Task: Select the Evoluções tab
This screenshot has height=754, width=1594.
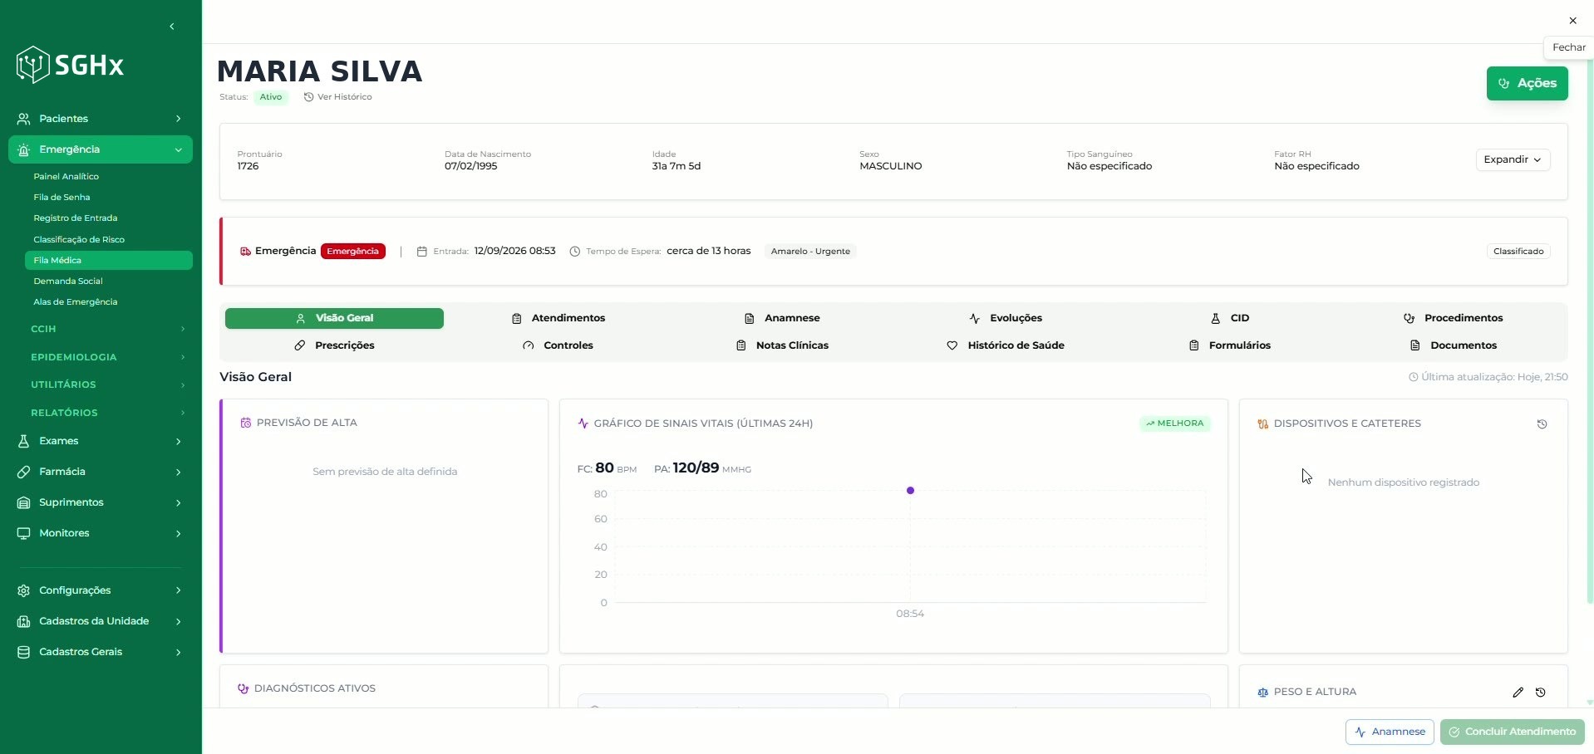Action: 1006,318
